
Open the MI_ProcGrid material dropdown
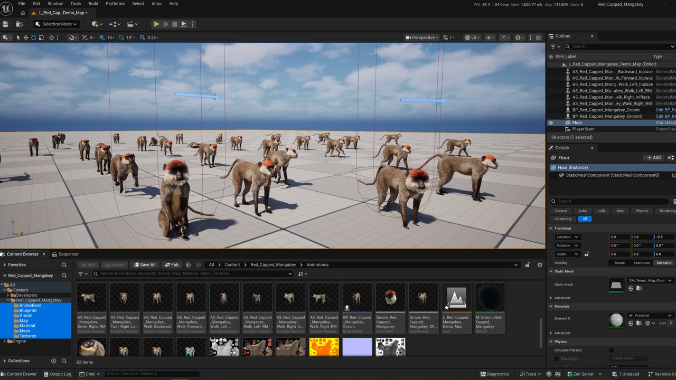click(x=650, y=315)
